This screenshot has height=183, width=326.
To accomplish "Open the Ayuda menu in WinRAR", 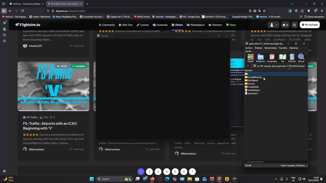I will tap(248, 51).
